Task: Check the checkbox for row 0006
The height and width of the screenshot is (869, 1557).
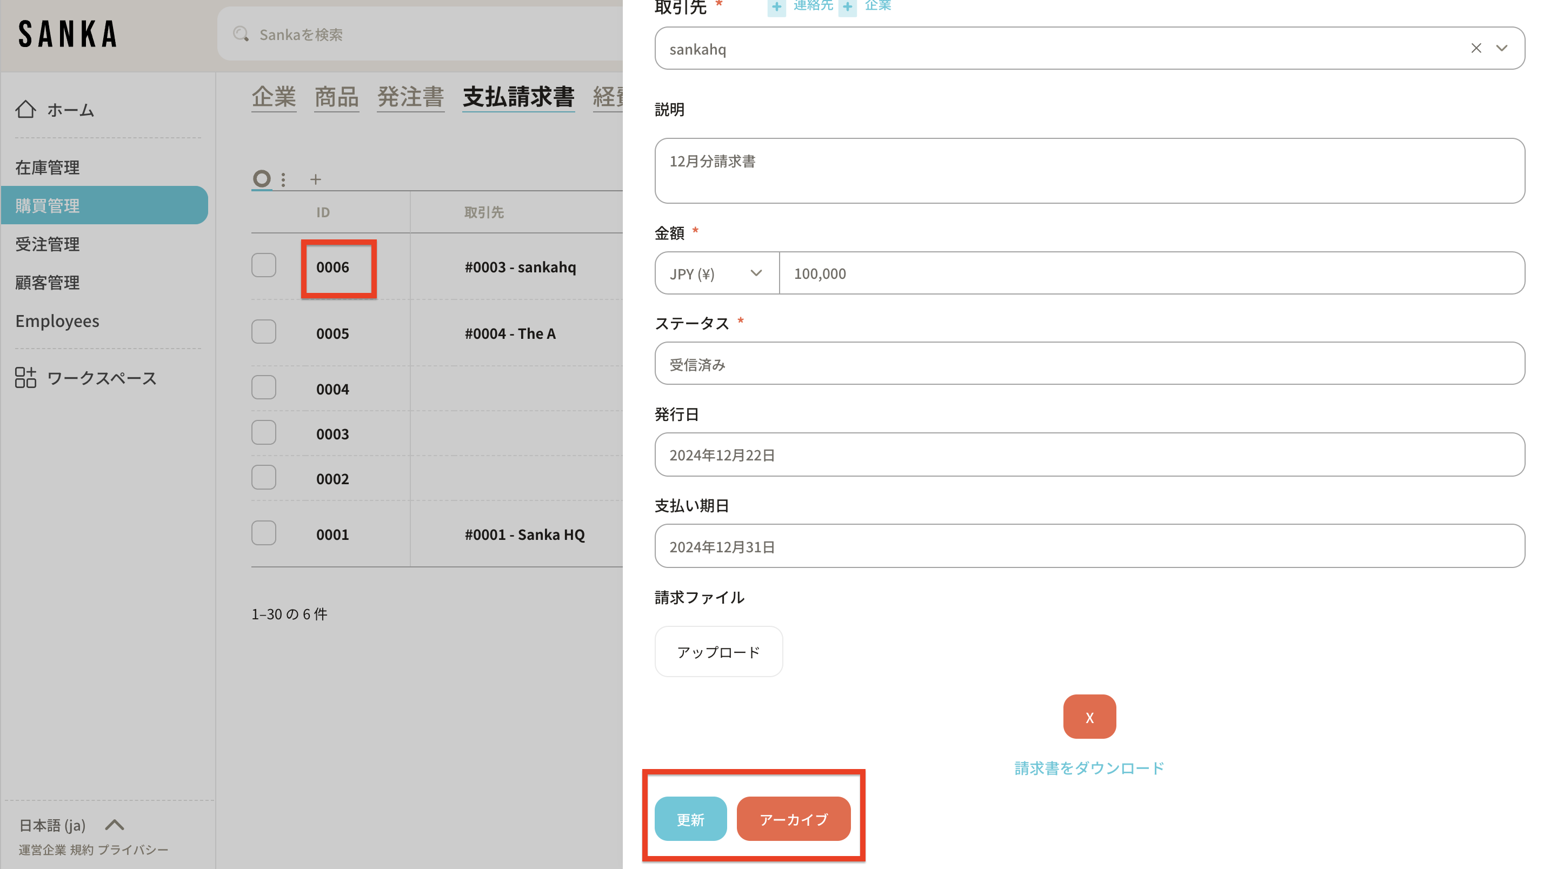Action: click(x=263, y=266)
